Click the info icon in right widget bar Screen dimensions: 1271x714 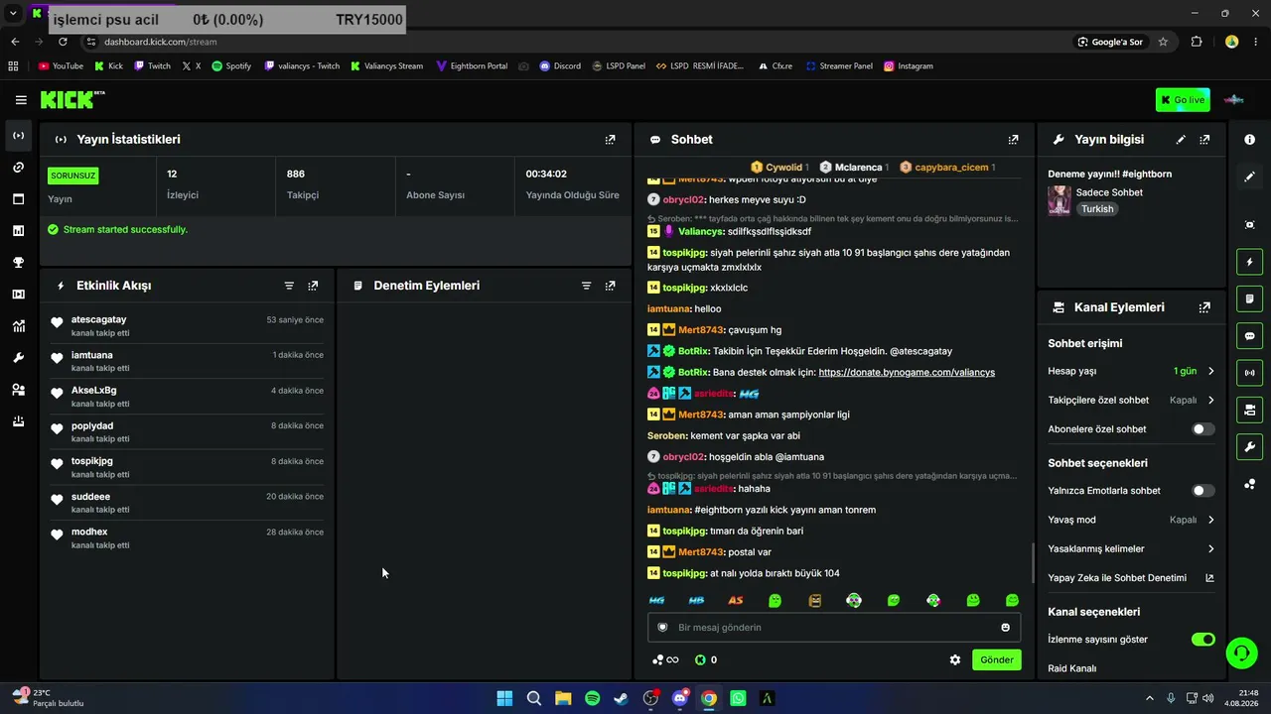(x=1249, y=140)
